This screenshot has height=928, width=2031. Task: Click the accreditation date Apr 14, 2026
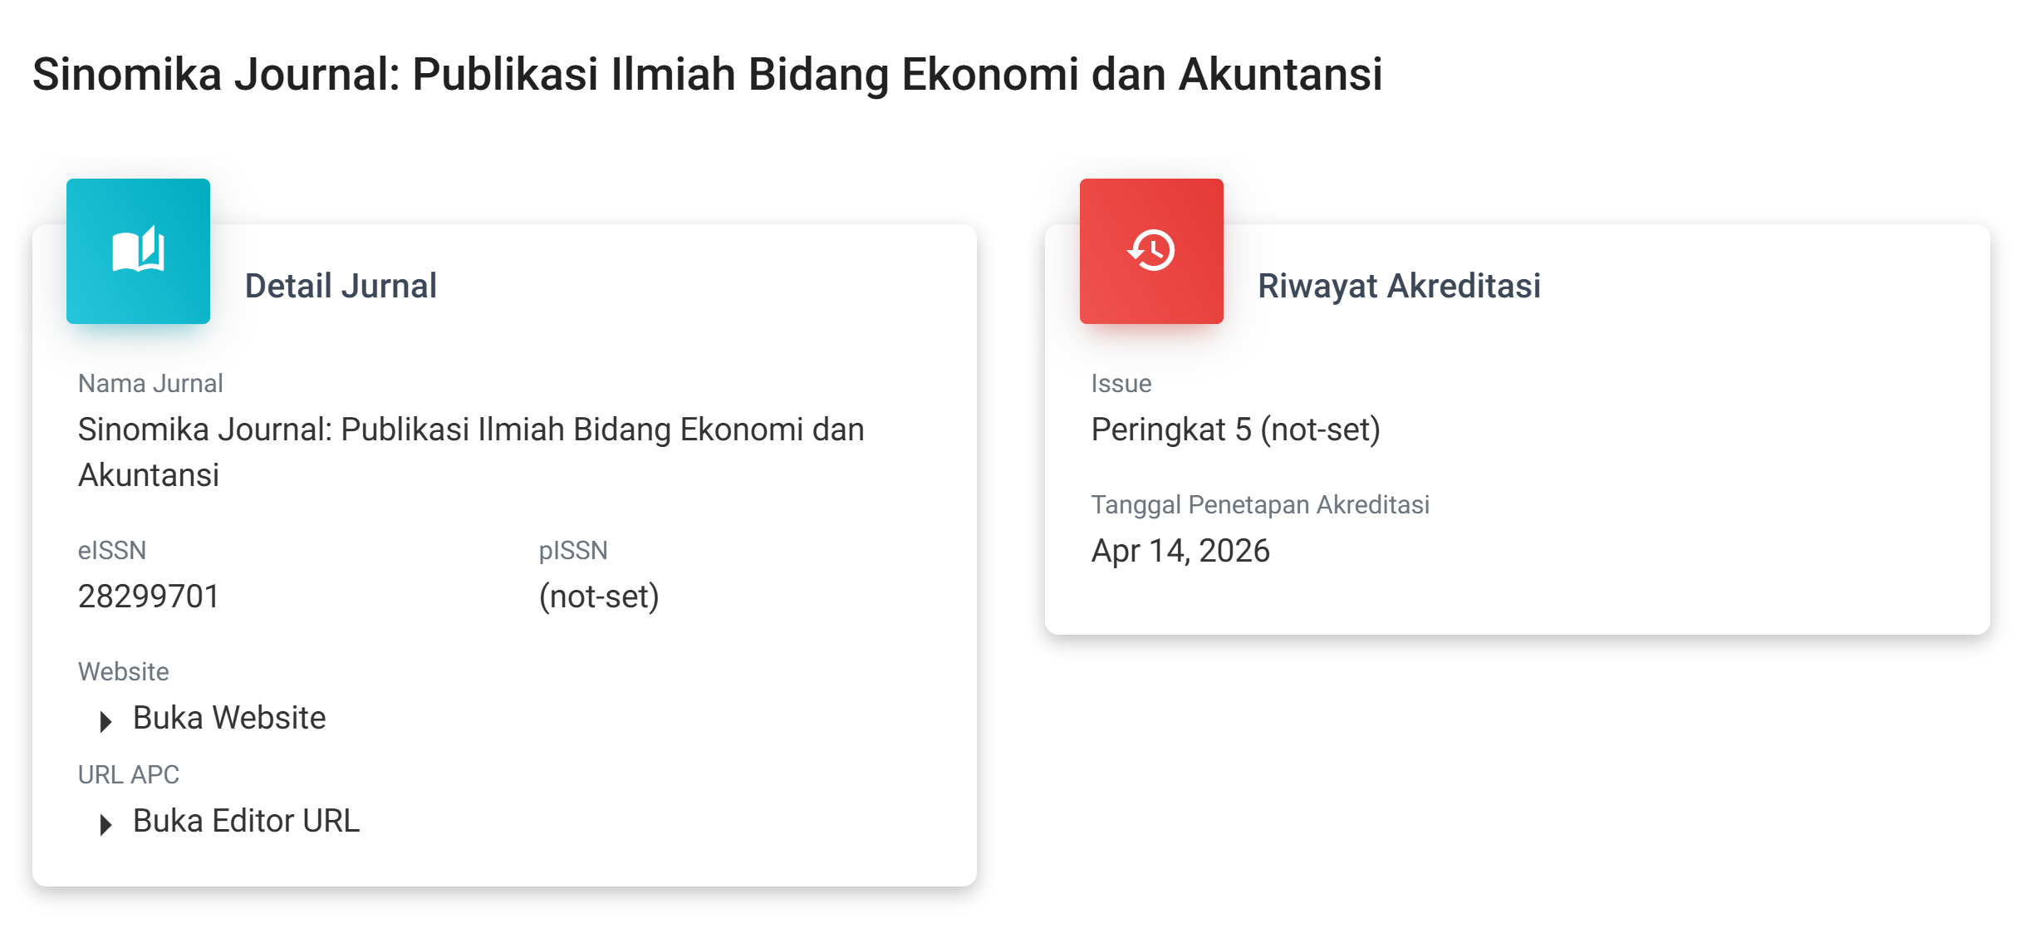pos(1180,551)
